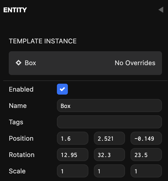This screenshot has height=181, width=168.
Task: Click the Rotation X field 12.95
Action: coord(73,155)
